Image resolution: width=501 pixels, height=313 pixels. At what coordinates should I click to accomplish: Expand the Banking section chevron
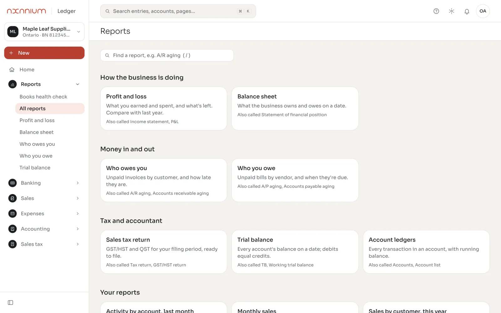(78, 183)
